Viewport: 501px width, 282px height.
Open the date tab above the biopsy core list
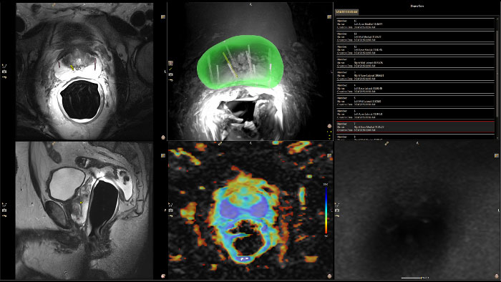click(x=346, y=12)
